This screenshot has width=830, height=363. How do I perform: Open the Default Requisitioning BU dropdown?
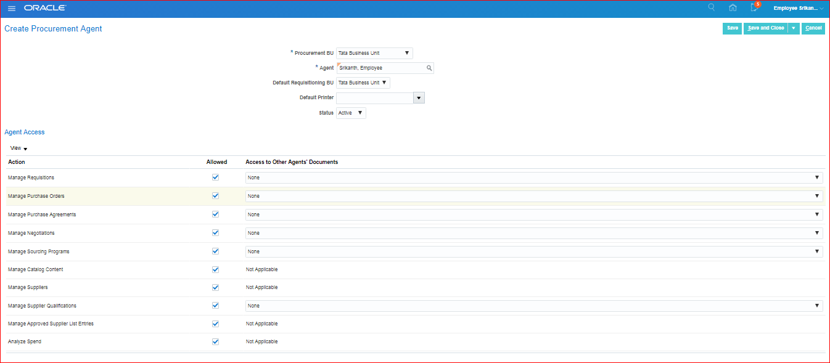click(363, 83)
